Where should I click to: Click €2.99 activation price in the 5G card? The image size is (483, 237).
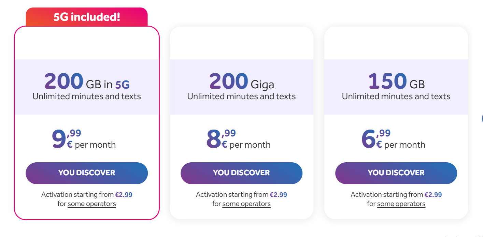point(124,195)
